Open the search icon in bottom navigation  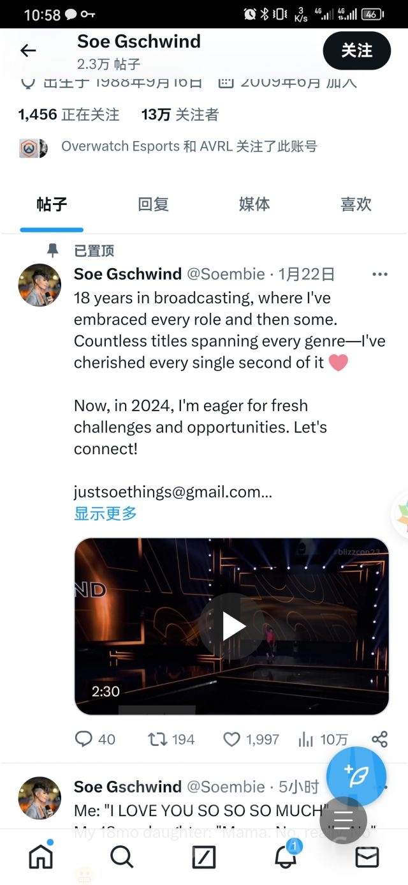tap(122, 858)
